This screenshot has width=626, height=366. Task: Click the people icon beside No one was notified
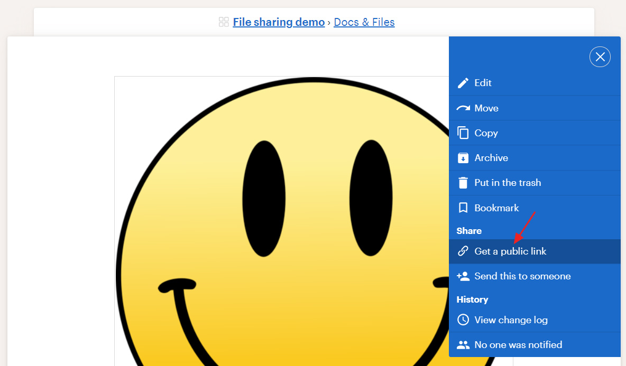pyautogui.click(x=463, y=345)
